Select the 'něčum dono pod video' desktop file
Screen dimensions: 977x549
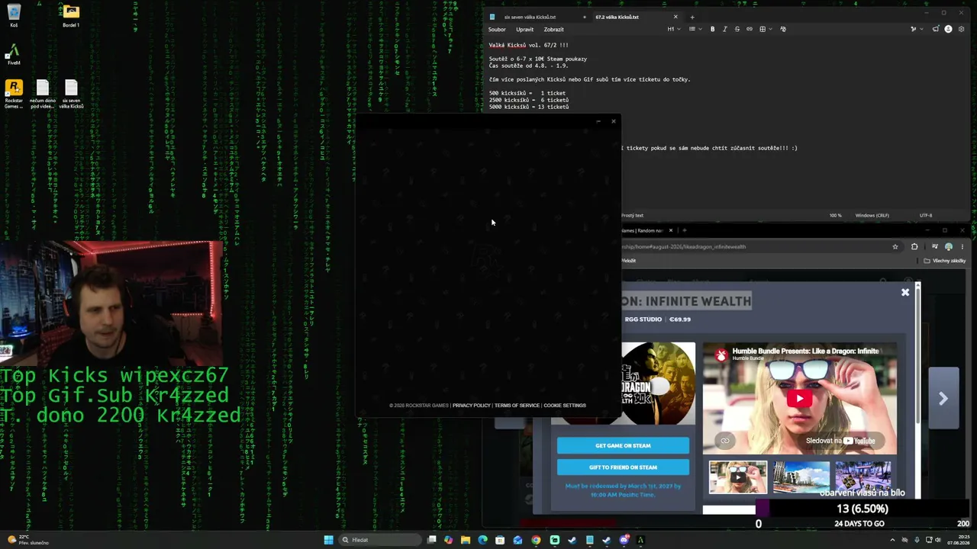42,95
